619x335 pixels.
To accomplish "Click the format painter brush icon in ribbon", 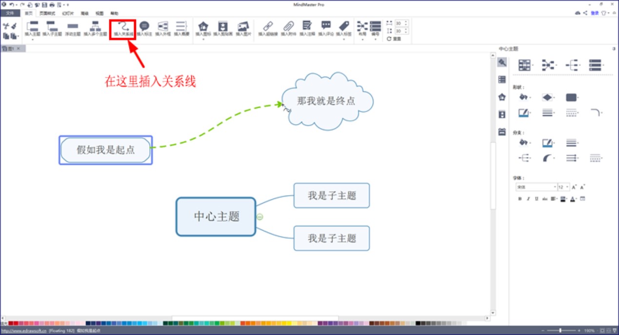I will 14,26.
